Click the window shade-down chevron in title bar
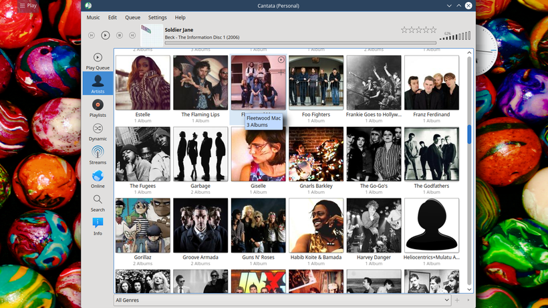The width and height of the screenshot is (548, 308). 449,5
